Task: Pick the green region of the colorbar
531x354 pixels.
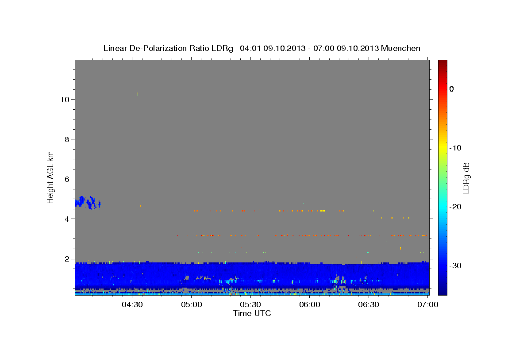Action: pos(442,177)
